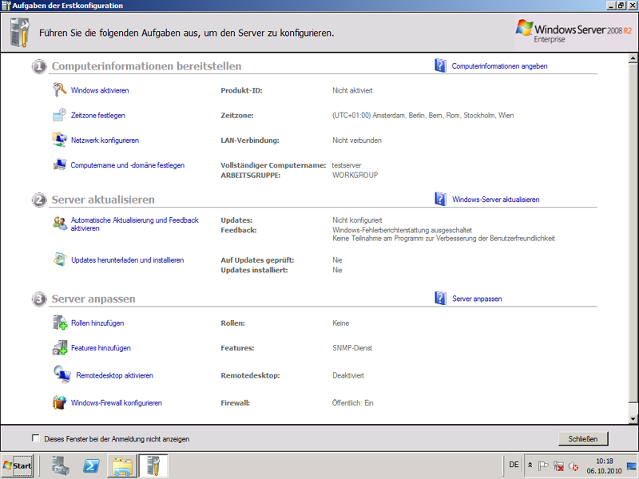This screenshot has height=479, width=639.
Task: Click the Windows Update icon beside Updates herunterladen
Action: (60, 259)
